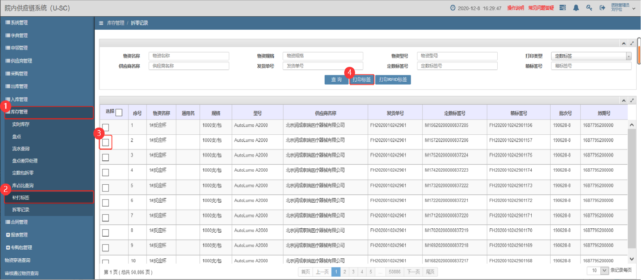Screen dimensions: 641x280
Task: Focus the 物资名称 input field
Action: (x=189, y=56)
